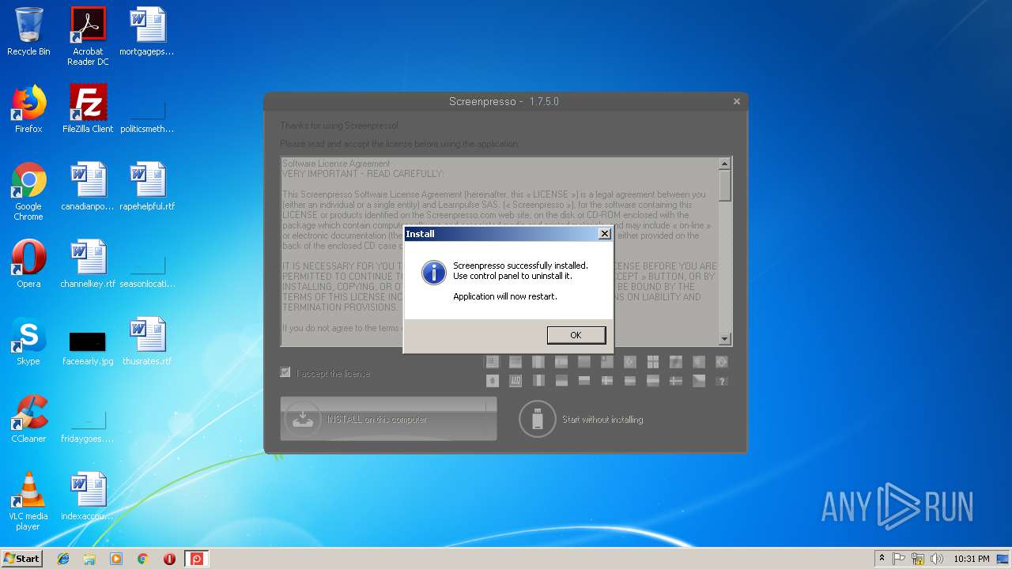The image size is (1012, 569).
Task: Open the CCleaner desktop shortcut
Action: coord(28,419)
